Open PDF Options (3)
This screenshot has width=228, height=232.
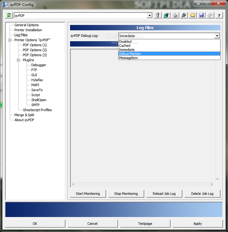pos(35,55)
